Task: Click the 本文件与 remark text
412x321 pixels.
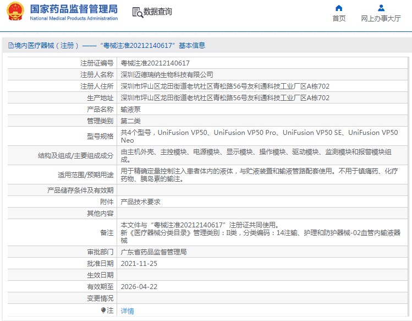Action: pos(261,232)
